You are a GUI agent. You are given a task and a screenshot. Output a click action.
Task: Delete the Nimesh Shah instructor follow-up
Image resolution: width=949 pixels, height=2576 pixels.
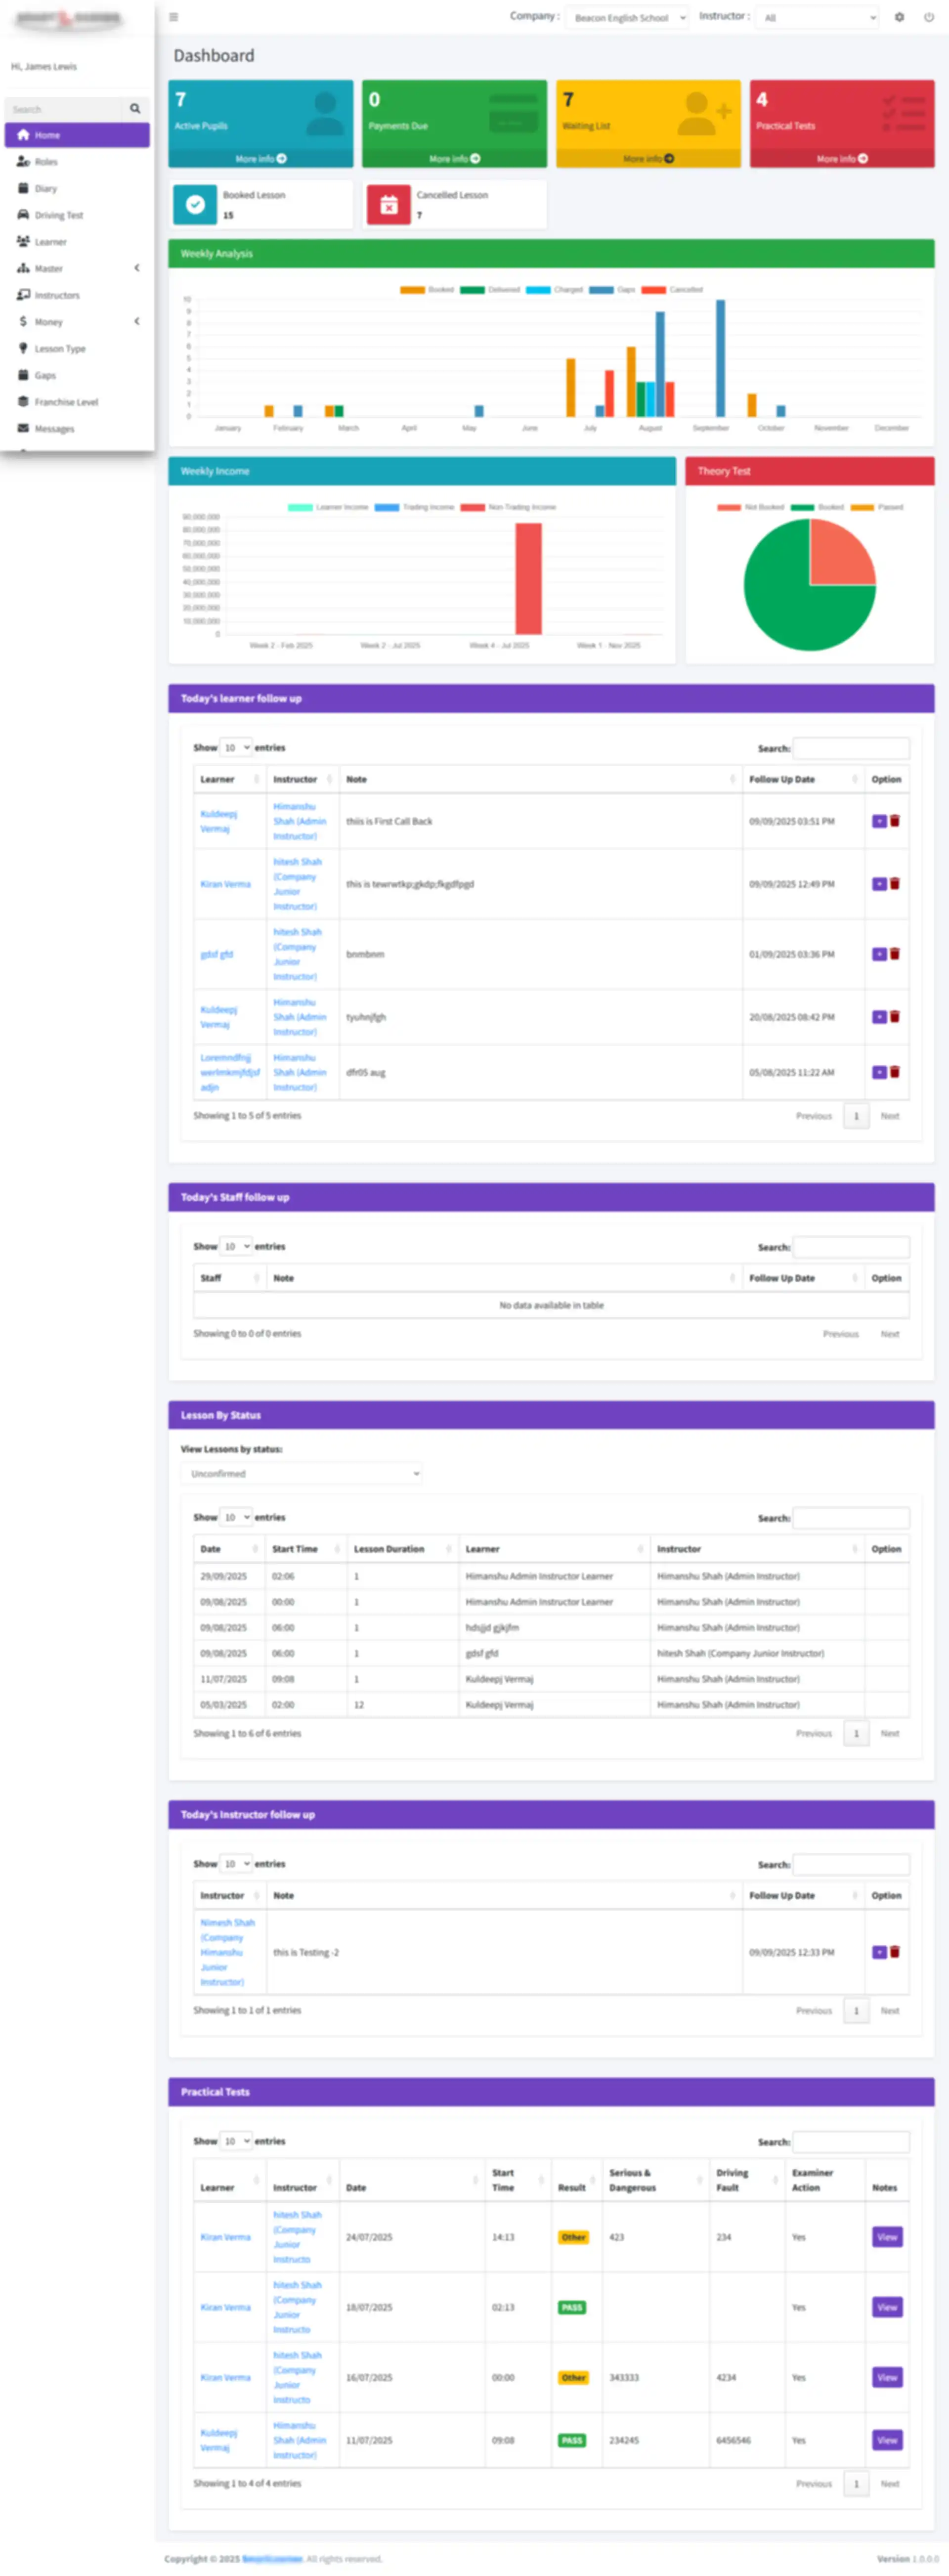(x=895, y=1951)
